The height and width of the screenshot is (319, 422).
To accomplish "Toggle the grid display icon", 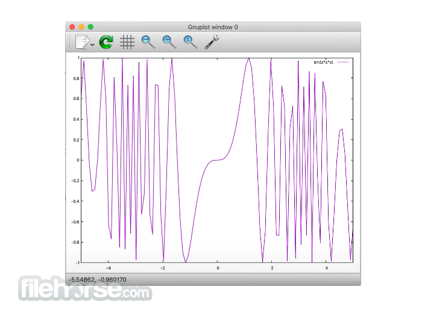I will tap(127, 42).
